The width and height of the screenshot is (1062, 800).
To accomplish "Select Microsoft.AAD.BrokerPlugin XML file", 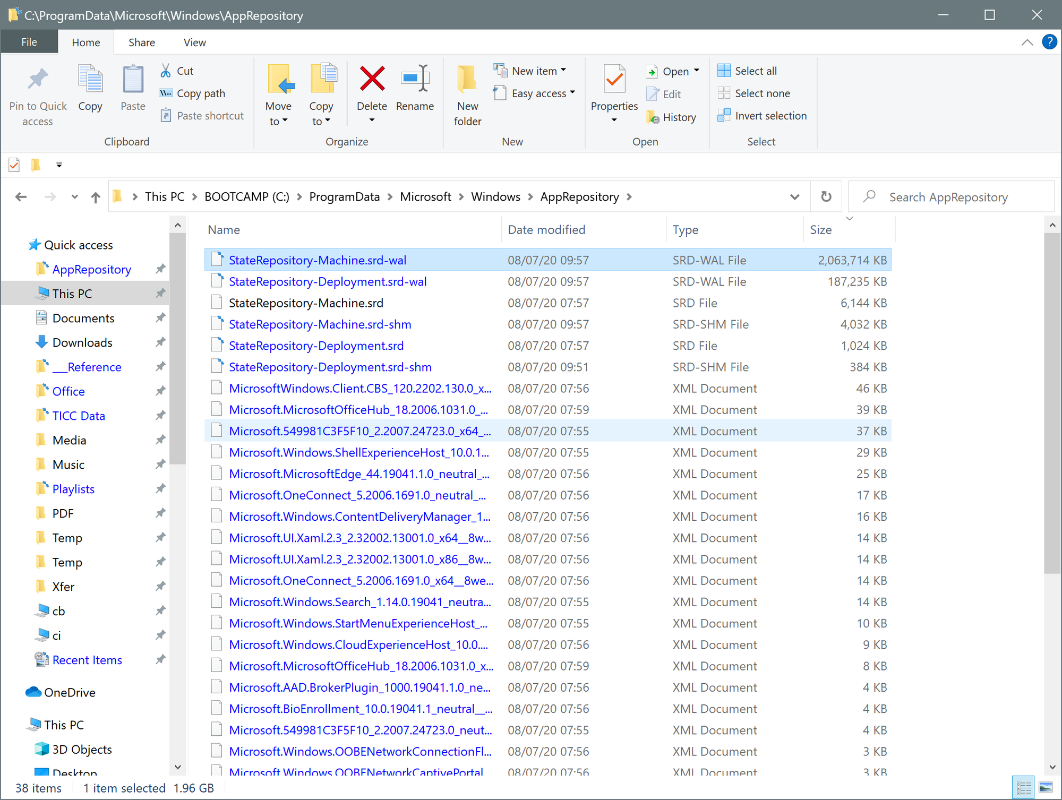I will click(x=547, y=687).
